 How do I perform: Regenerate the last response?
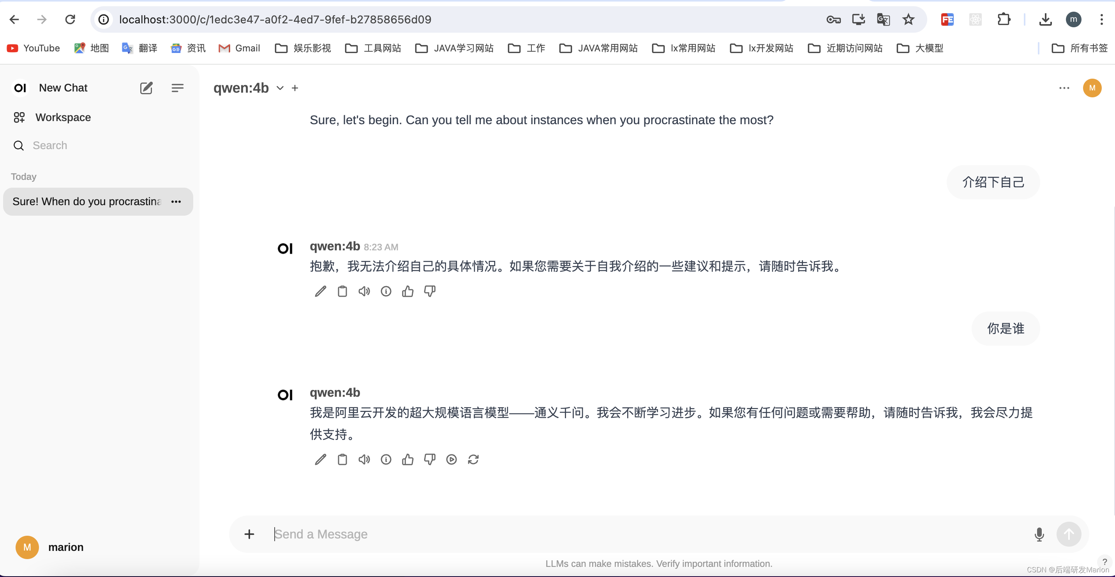[x=473, y=459]
